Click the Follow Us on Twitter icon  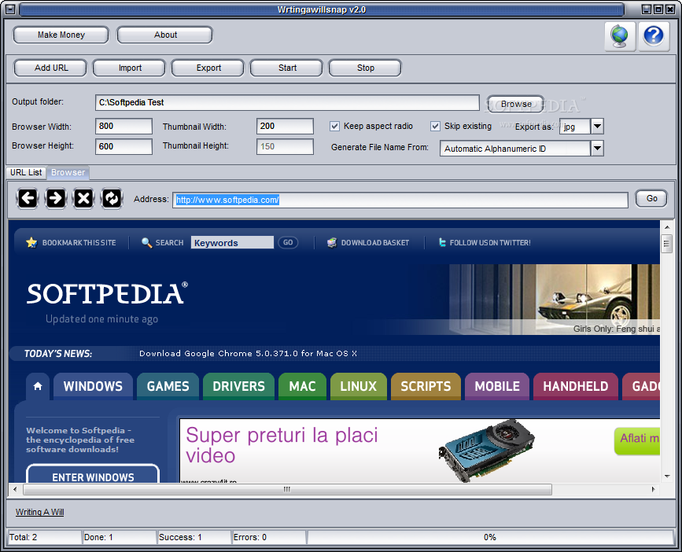tap(442, 242)
